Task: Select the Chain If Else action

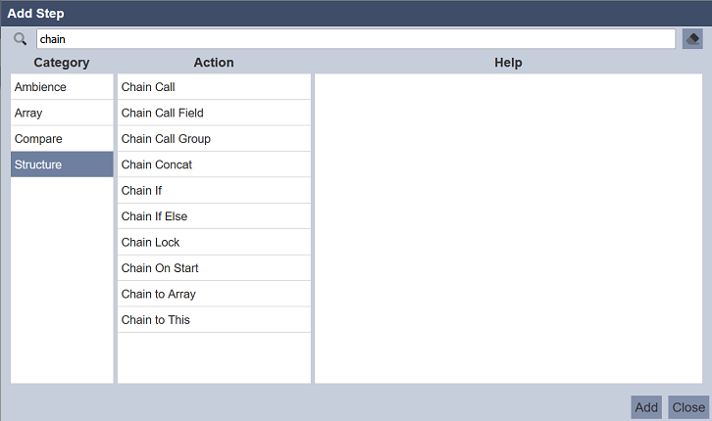Action: click(x=214, y=216)
